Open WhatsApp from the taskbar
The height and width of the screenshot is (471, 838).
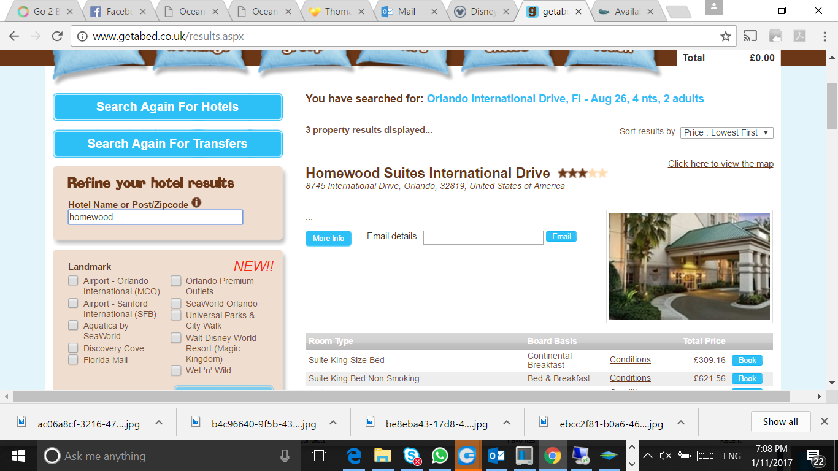click(x=440, y=456)
